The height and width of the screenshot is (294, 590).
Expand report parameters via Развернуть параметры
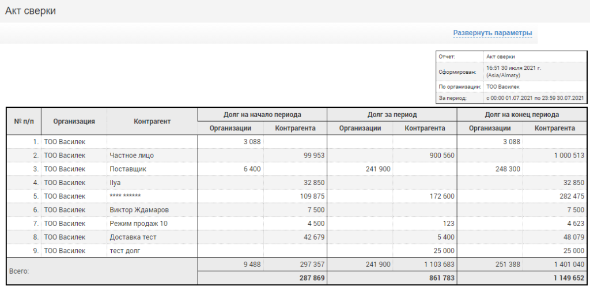(x=492, y=33)
